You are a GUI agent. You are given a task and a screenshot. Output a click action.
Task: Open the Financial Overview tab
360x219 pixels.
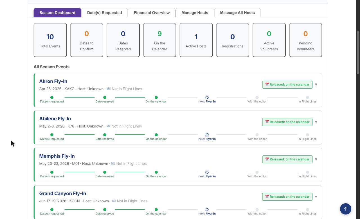click(152, 13)
